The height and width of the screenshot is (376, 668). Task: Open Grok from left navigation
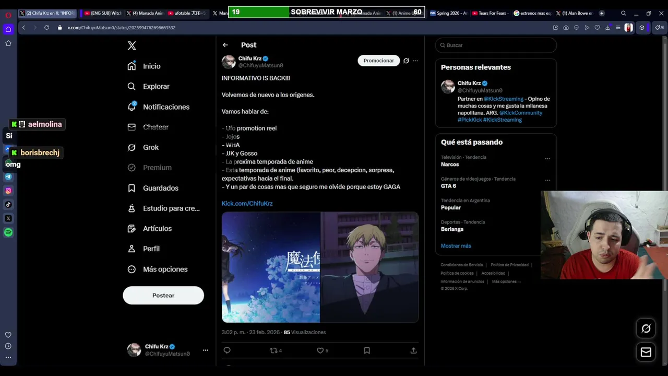pyautogui.click(x=144, y=148)
